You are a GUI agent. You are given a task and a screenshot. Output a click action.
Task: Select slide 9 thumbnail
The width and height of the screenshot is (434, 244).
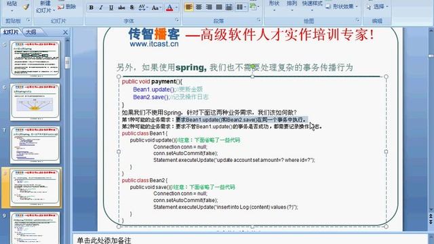(35, 228)
